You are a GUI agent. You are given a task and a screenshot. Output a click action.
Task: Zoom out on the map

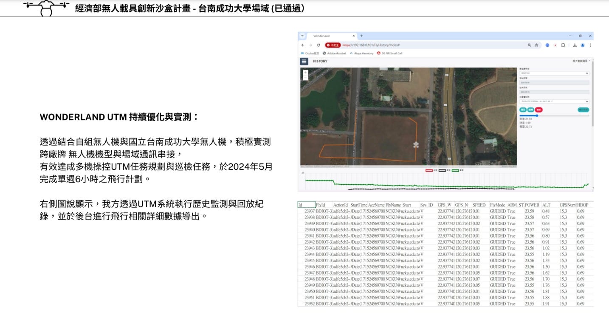[x=305, y=77]
